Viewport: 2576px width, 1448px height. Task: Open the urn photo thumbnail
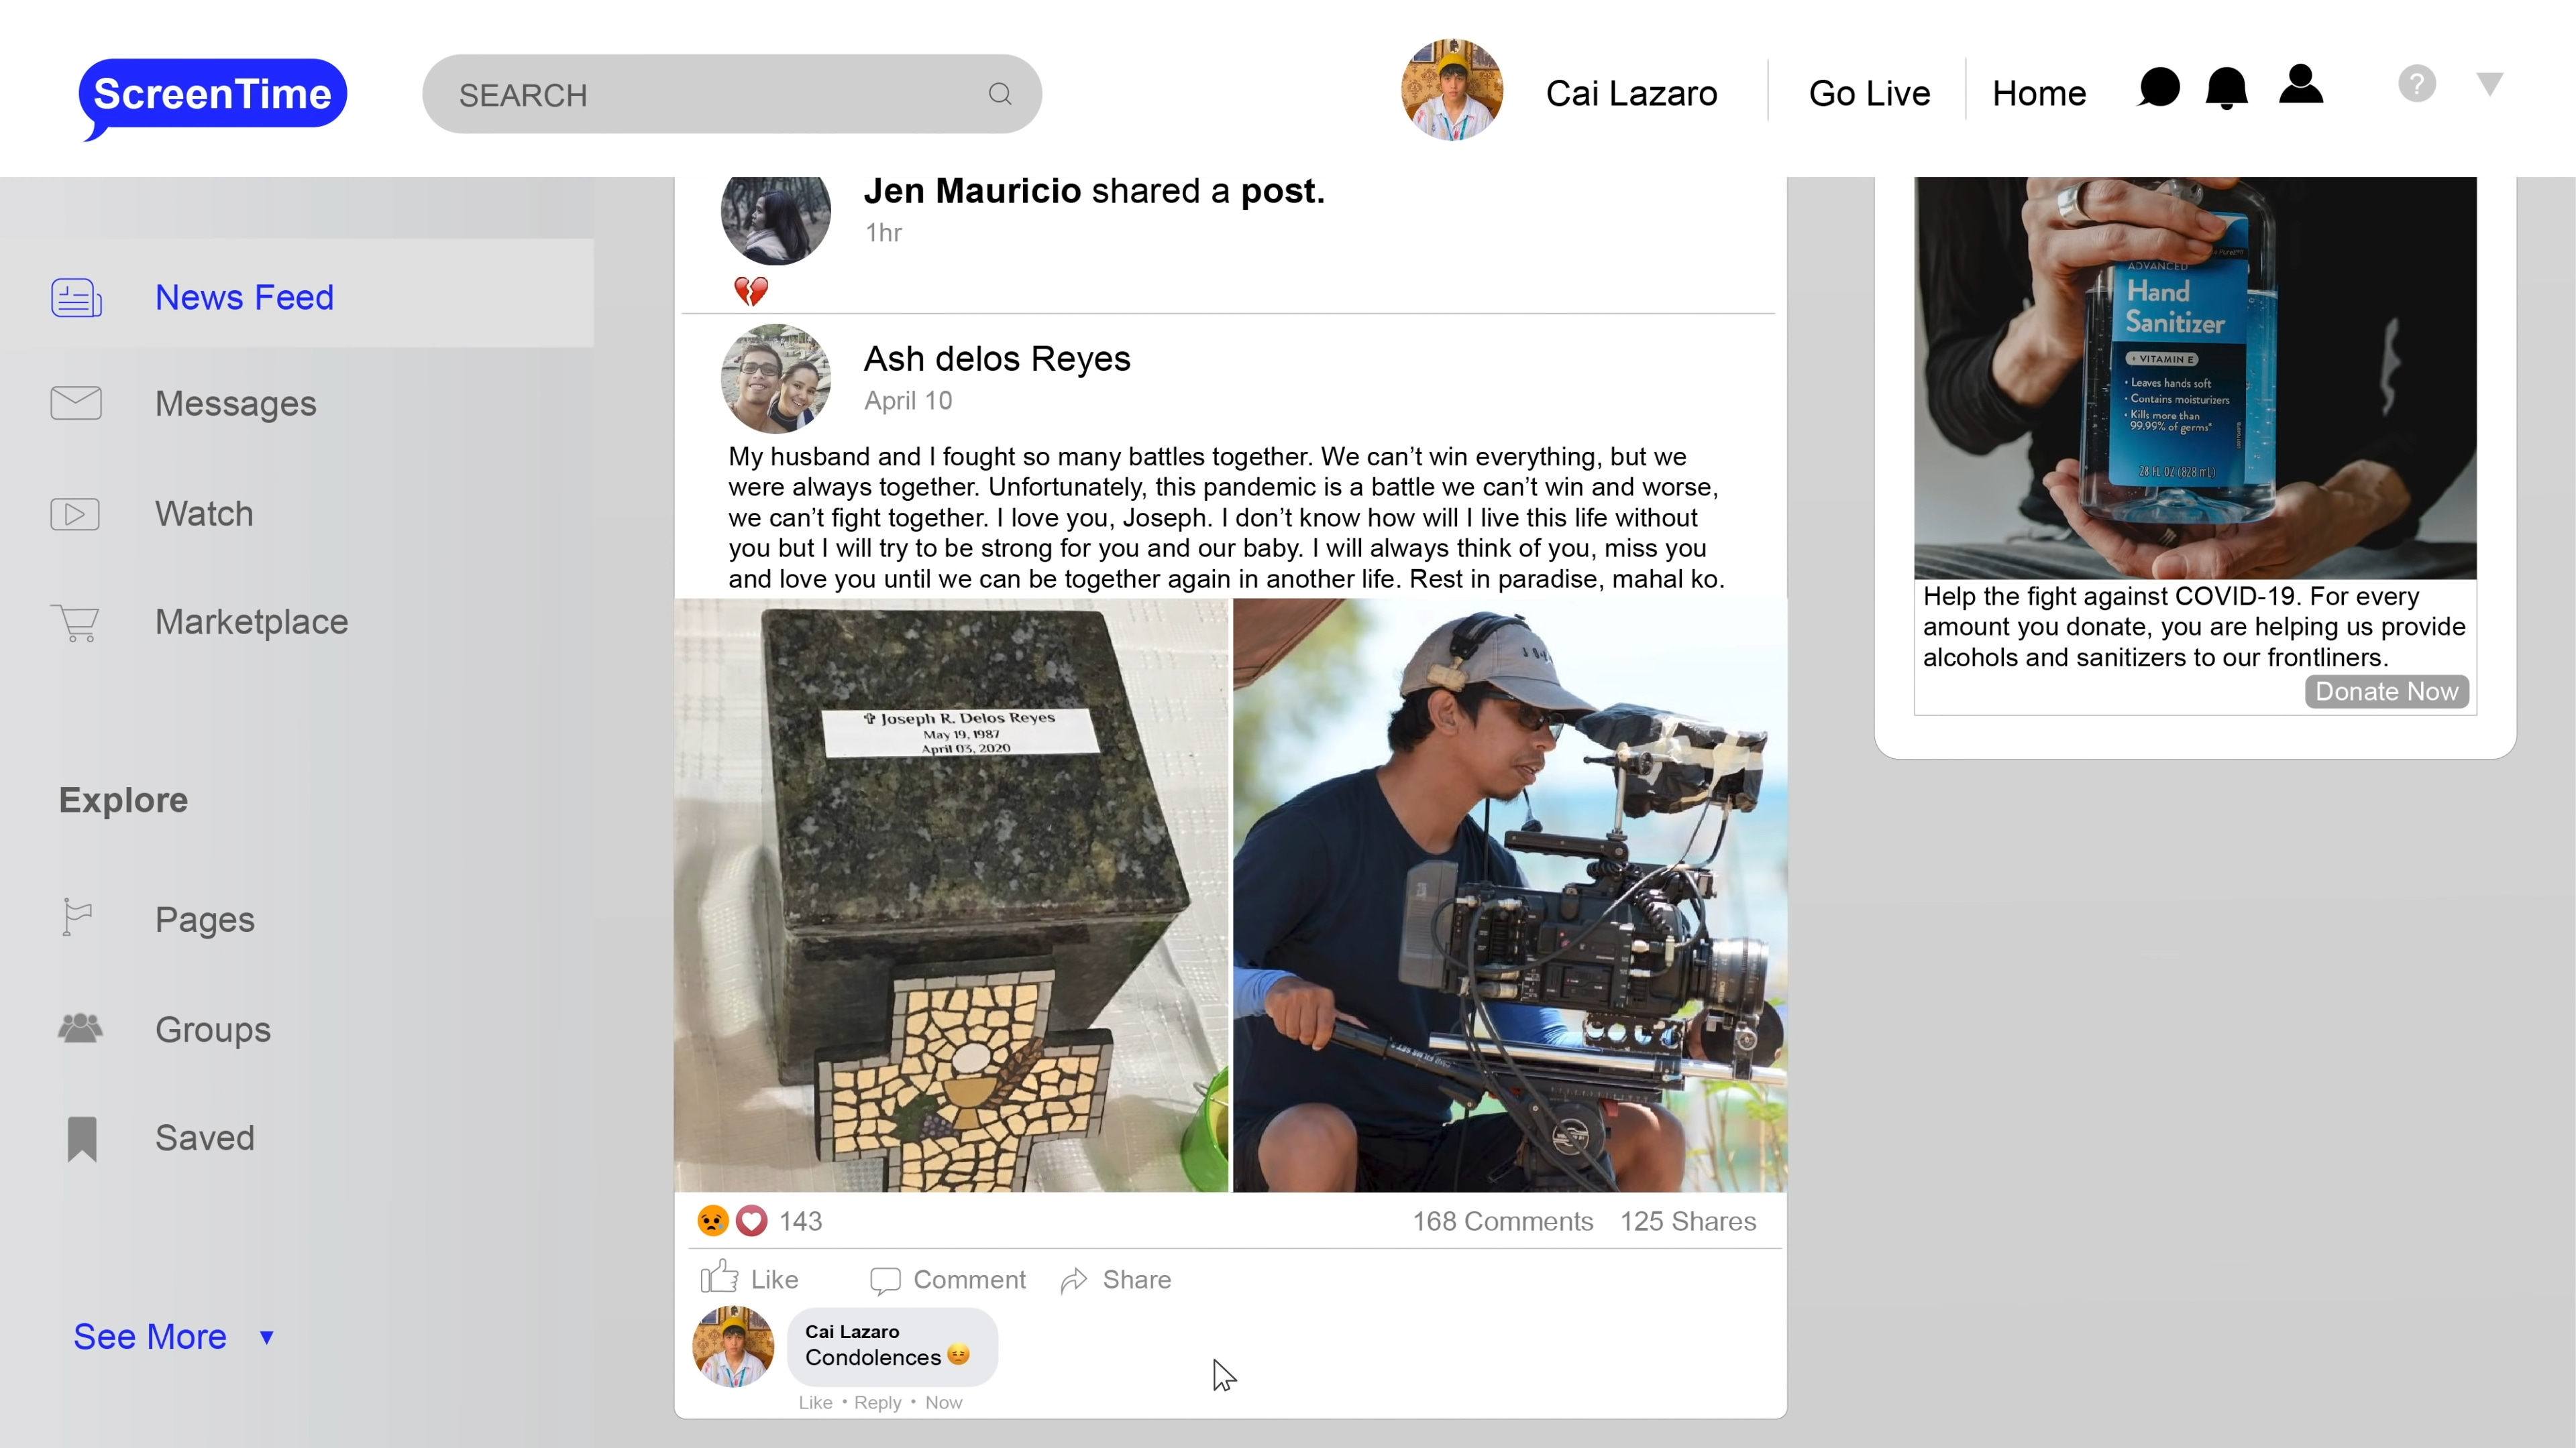pos(951,896)
